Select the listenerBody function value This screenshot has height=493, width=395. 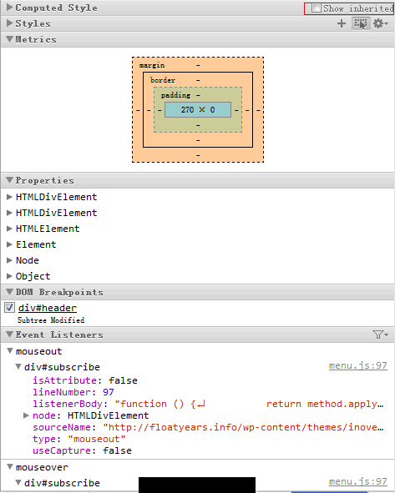(249, 404)
